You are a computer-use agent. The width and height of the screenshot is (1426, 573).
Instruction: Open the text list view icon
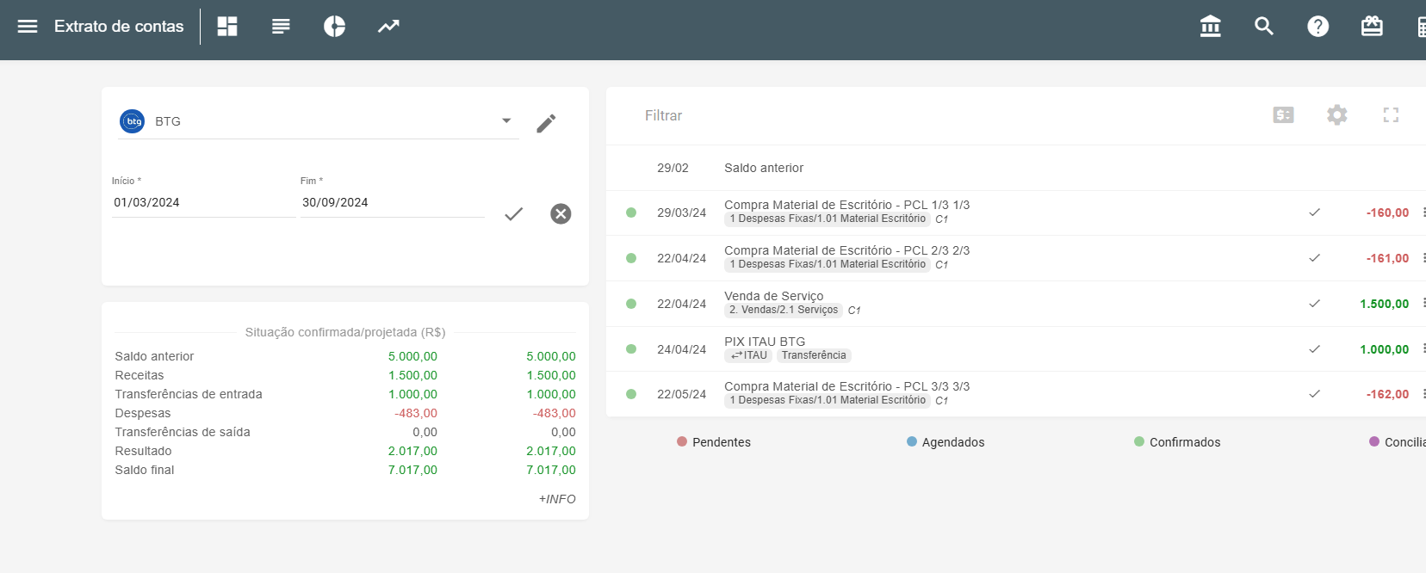[x=281, y=27]
